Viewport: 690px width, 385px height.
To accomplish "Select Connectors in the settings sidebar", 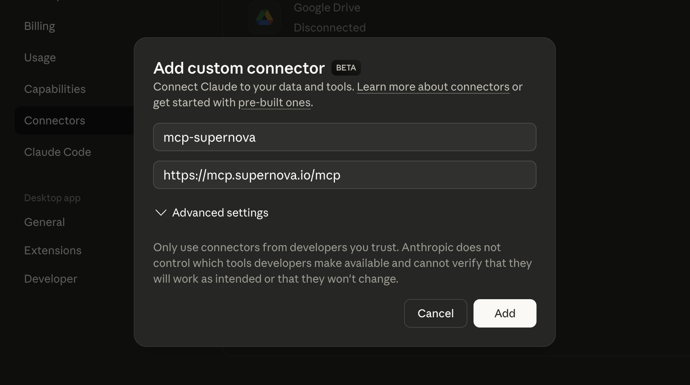I will (x=54, y=120).
